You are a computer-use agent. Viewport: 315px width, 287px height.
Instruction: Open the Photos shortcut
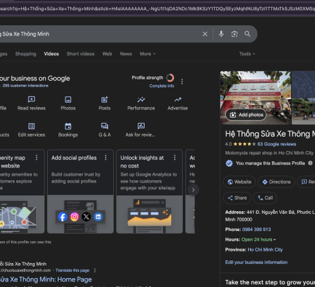point(68,103)
